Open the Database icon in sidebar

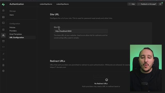(3, 30)
